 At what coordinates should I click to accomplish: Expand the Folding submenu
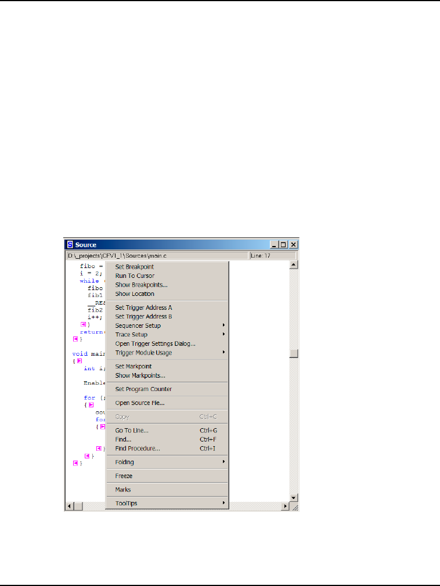[x=167, y=462]
